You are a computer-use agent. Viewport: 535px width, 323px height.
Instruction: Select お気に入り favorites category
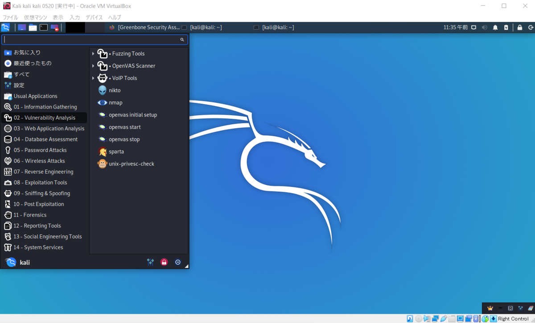click(45, 52)
